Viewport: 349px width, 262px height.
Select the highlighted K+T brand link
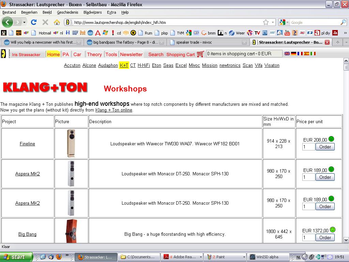click(124, 65)
